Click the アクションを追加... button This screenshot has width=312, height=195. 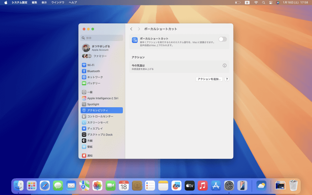tap(209, 79)
